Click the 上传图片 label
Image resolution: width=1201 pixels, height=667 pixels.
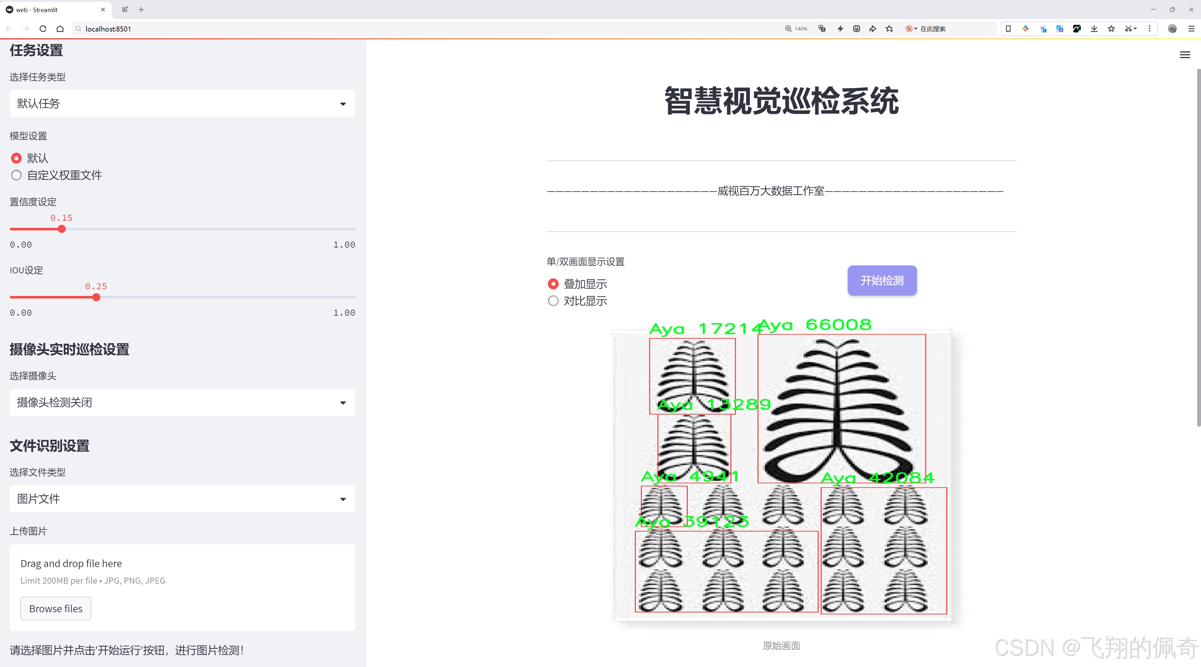28,531
